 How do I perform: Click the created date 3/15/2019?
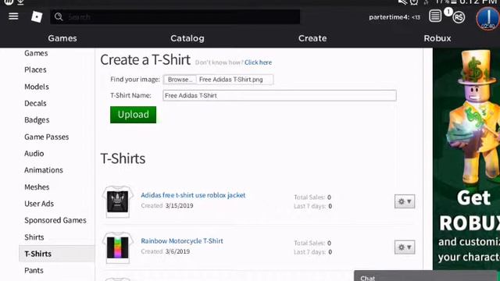[179, 206]
